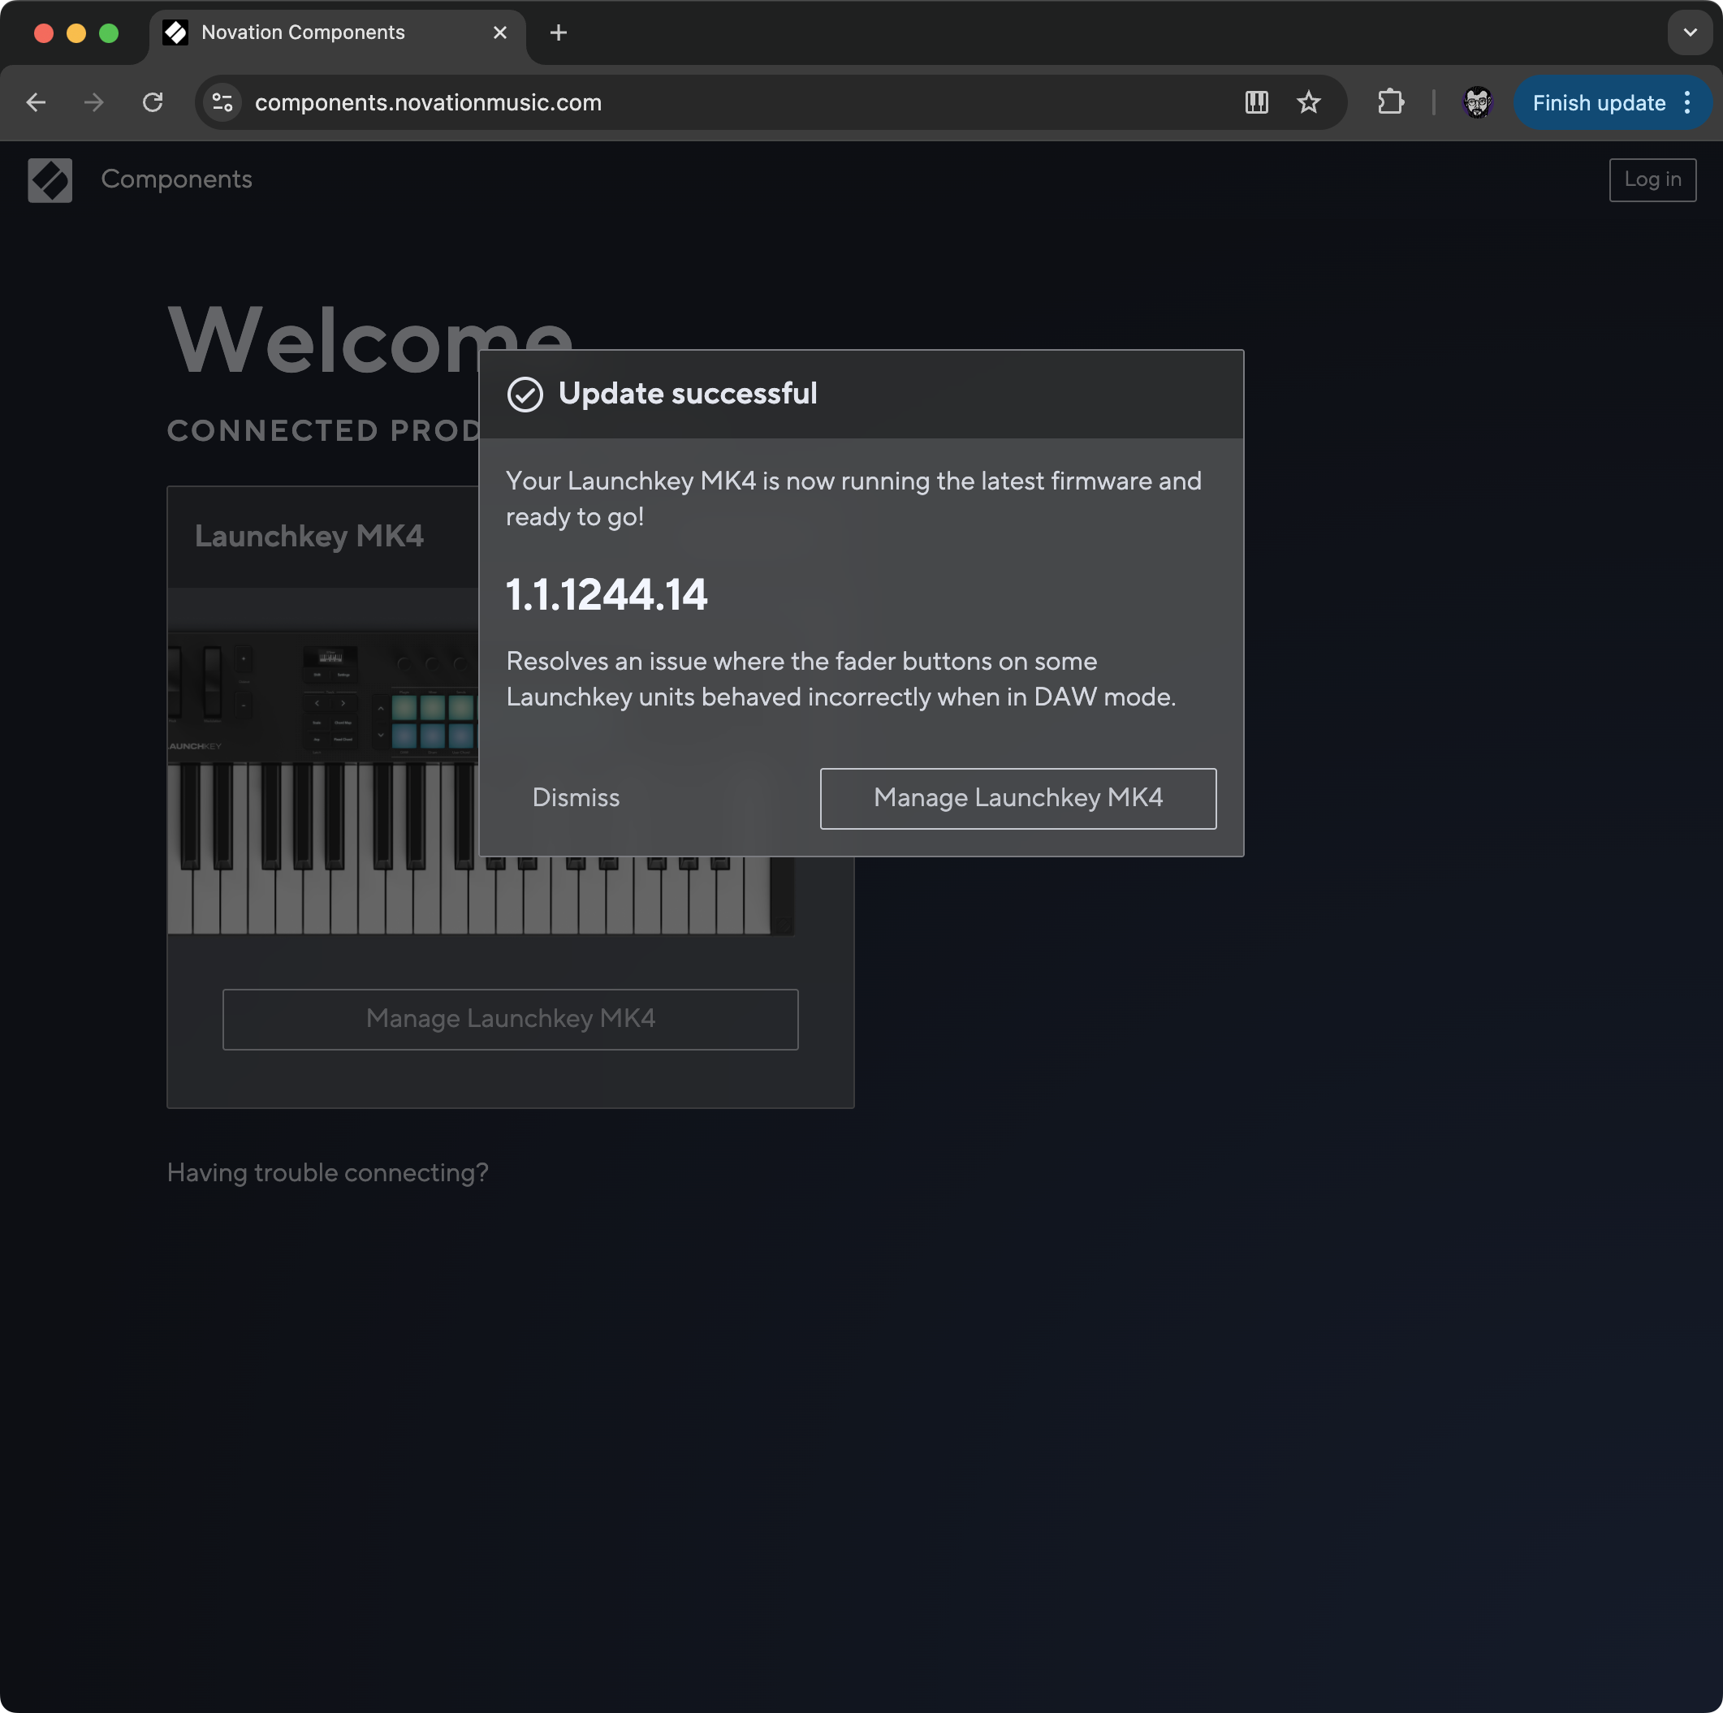Click Finish update button
Viewport: 1723px width, 1713px height.
tap(1598, 102)
